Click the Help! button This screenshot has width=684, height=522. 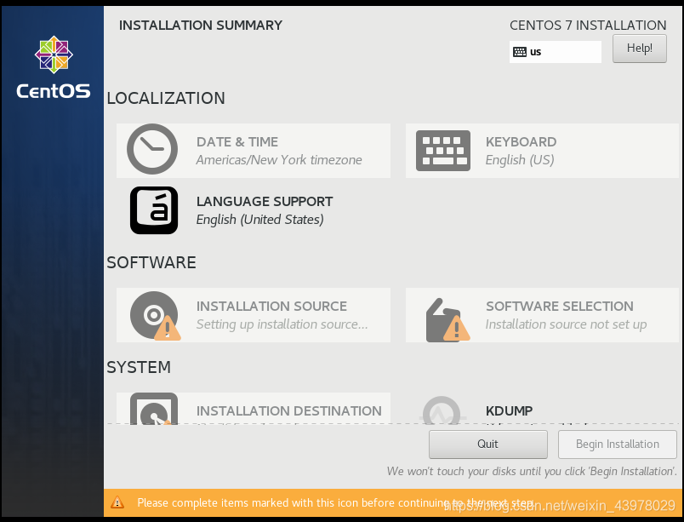[640, 49]
